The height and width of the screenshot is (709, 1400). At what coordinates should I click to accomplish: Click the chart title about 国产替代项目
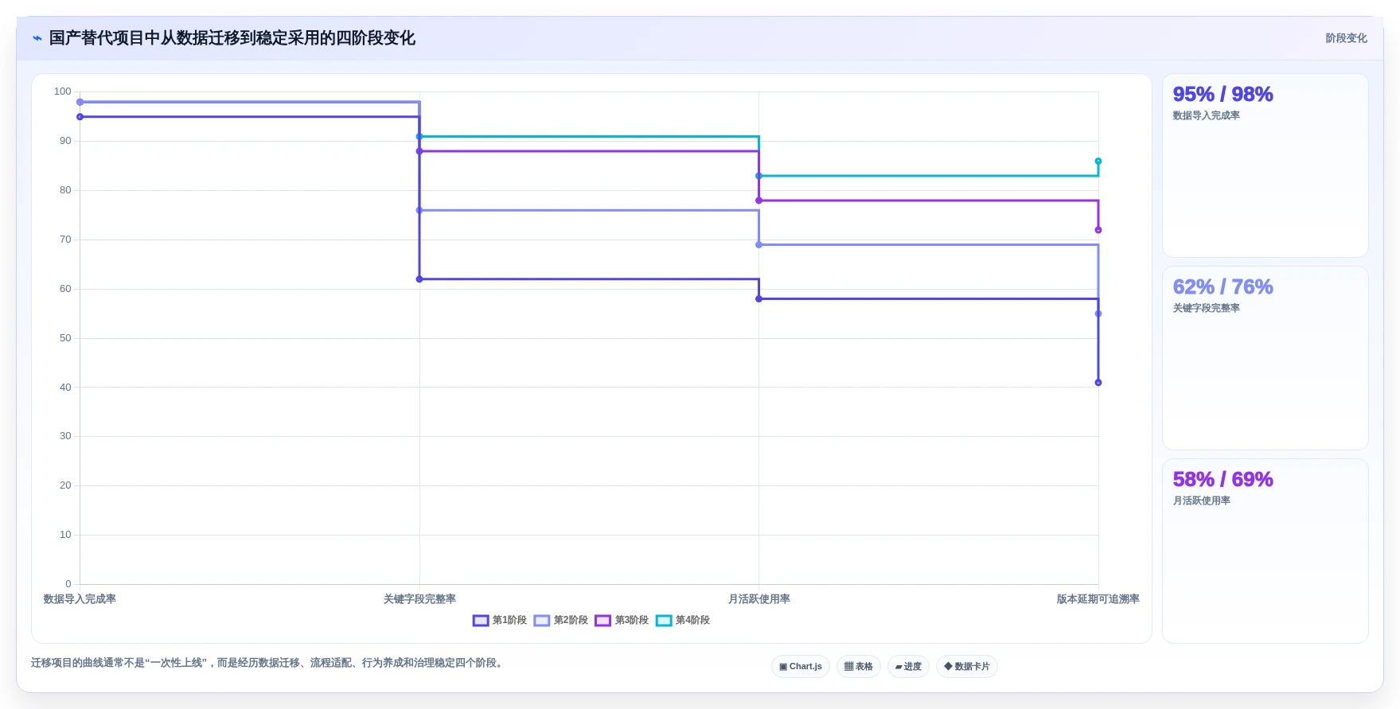232,38
